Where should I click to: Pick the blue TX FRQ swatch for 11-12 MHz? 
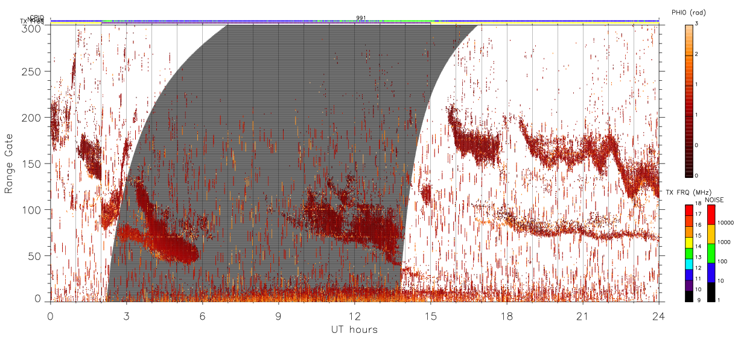click(x=689, y=274)
